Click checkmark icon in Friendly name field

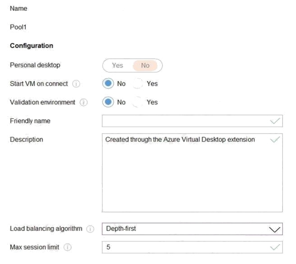click(275, 121)
